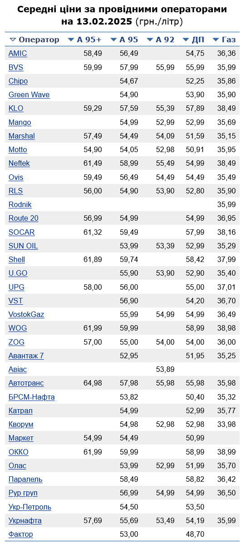This screenshot has width=246, height=544.
Task: Sort by A 95+ column arrow
Action: click(71, 40)
